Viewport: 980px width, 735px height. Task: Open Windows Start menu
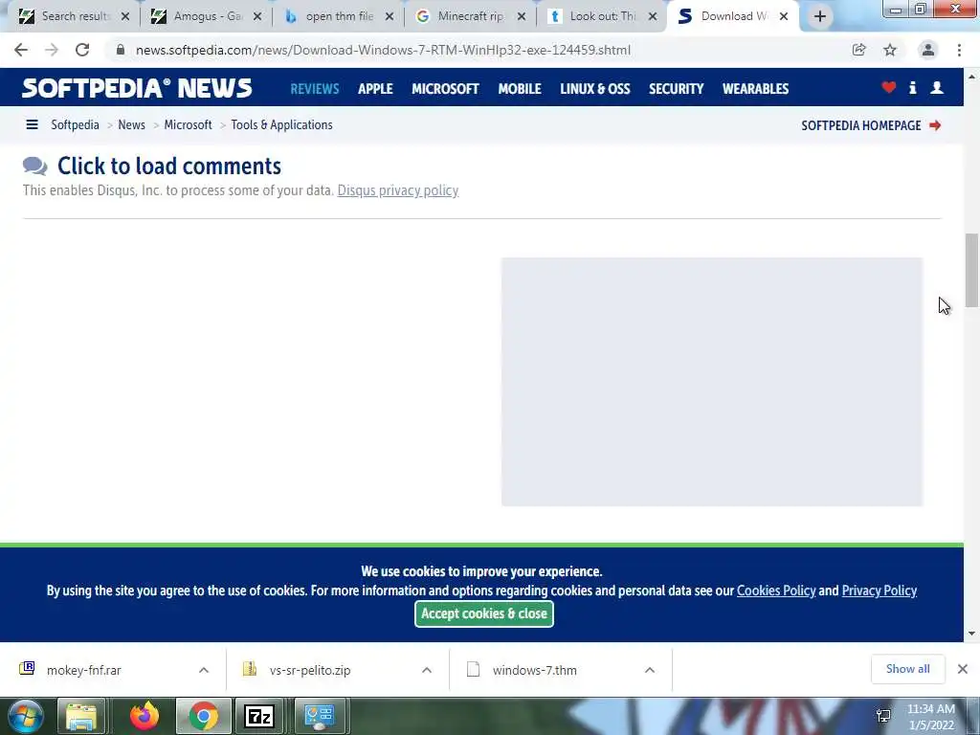click(25, 716)
